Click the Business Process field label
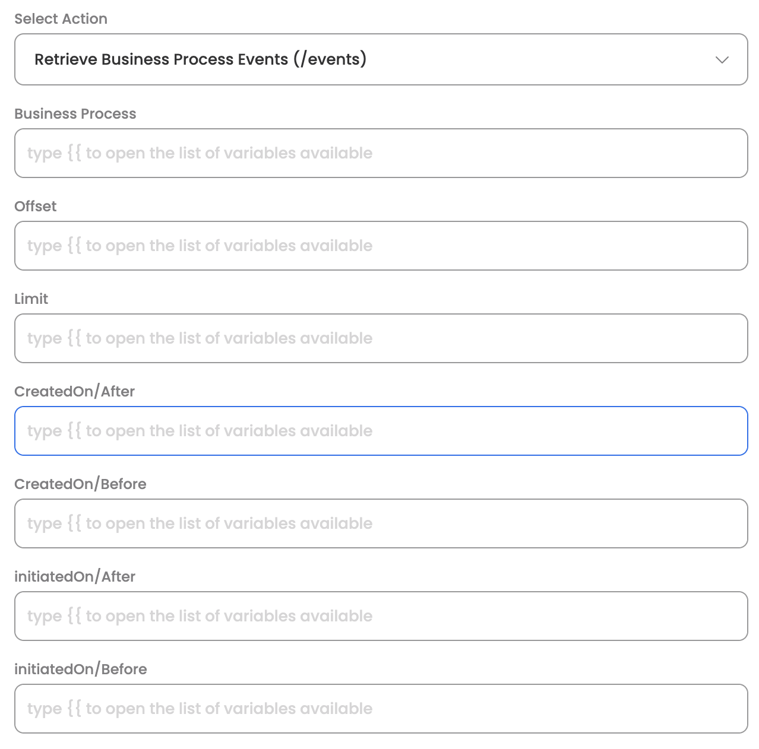 point(75,114)
